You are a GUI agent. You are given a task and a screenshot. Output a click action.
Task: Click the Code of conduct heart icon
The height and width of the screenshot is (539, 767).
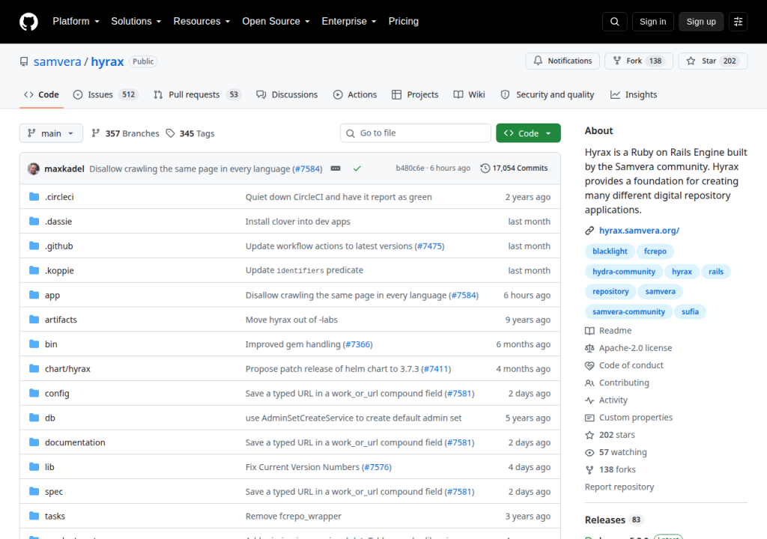click(x=589, y=365)
